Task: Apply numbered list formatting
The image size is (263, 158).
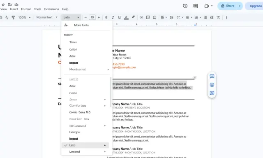Action: (196, 17)
